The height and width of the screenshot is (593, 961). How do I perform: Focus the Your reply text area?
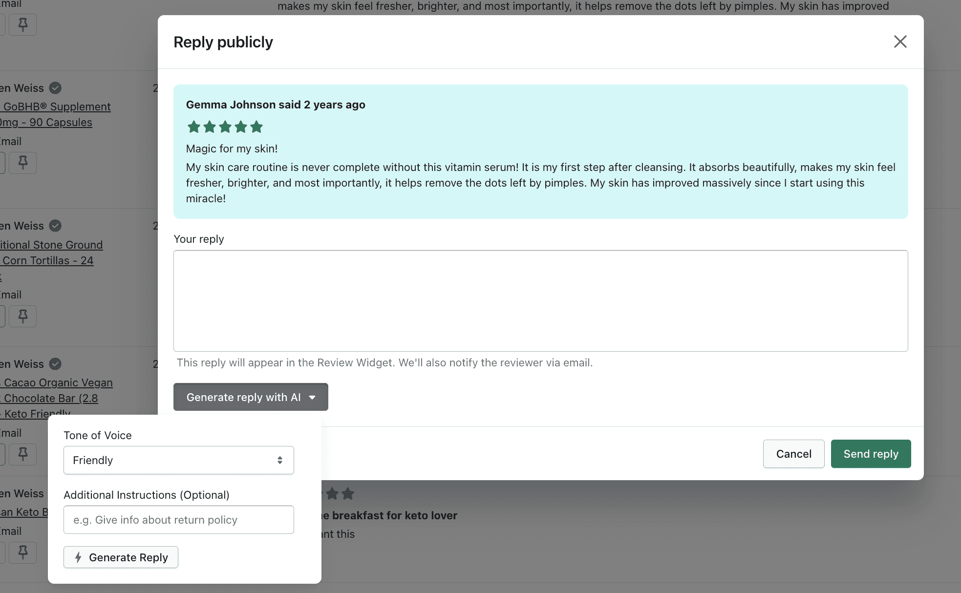click(x=540, y=301)
